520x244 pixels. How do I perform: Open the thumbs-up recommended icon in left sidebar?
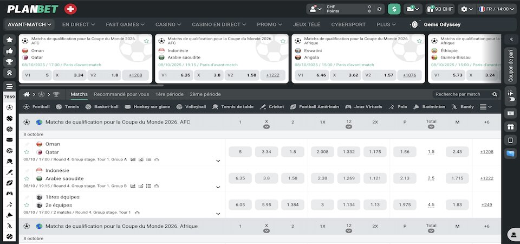coord(9,50)
